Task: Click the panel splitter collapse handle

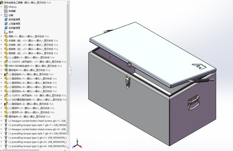Action: point(70,70)
